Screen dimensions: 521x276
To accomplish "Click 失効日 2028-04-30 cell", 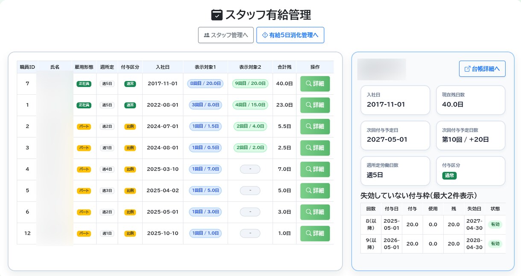I will tap(474, 244).
